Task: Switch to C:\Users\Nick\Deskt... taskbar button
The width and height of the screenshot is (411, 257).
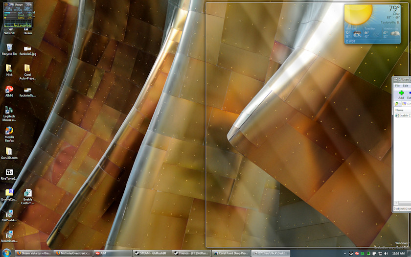Action: coord(271,253)
